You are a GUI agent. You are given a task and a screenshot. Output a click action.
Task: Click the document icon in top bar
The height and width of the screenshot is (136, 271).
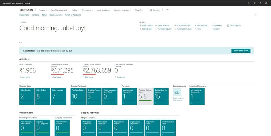coord(249,3)
